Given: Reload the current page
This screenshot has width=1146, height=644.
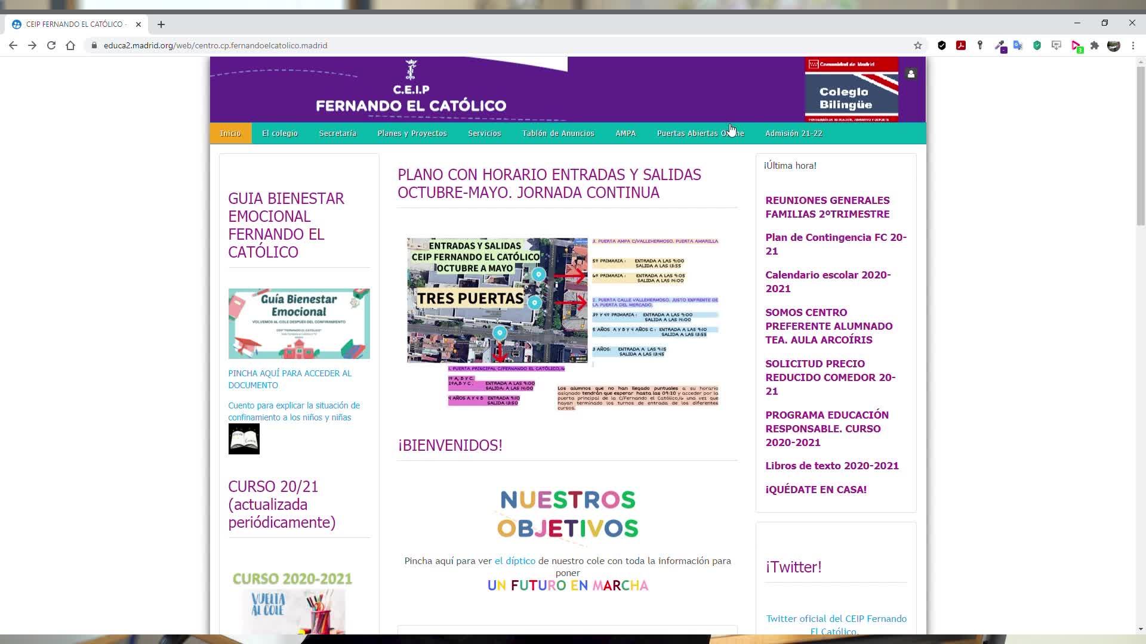Looking at the screenshot, I should [x=51, y=45].
